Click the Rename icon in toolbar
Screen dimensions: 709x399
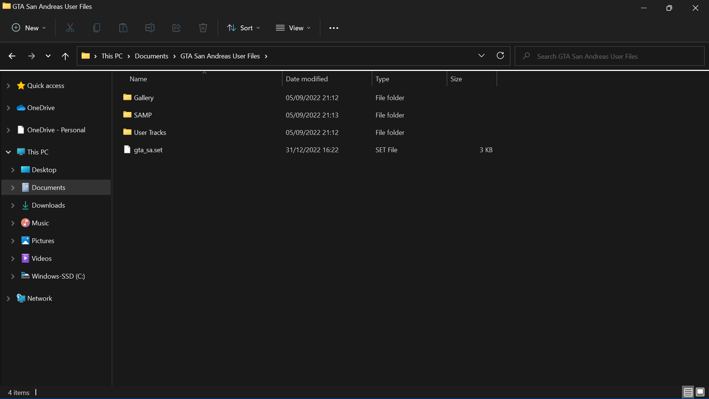click(150, 28)
